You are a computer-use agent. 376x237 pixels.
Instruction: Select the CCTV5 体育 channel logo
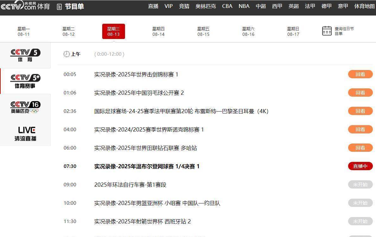(x=25, y=55)
